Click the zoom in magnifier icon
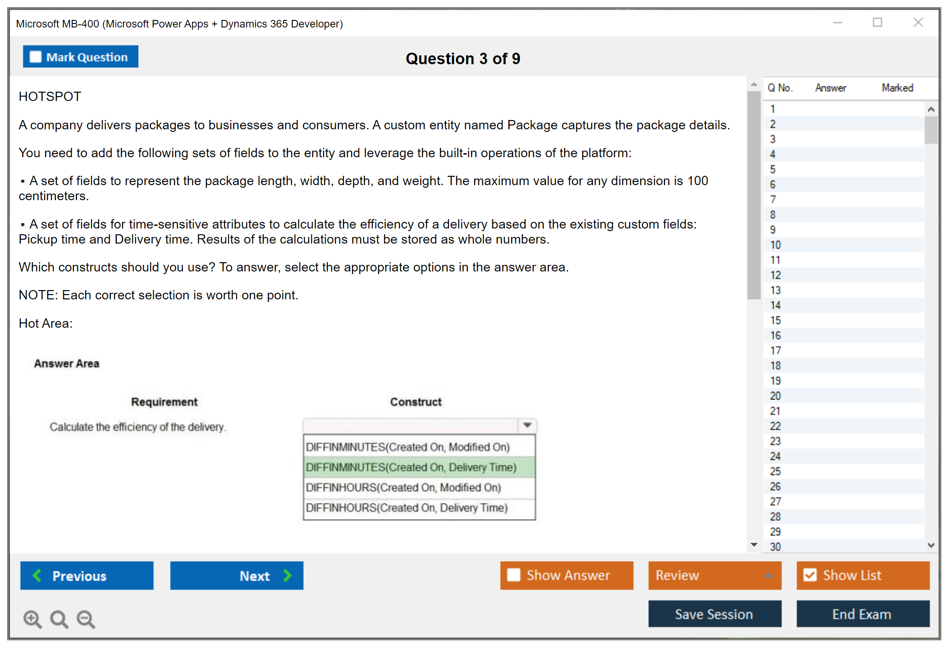Image resolution: width=952 pixels, height=651 pixels. click(32, 619)
